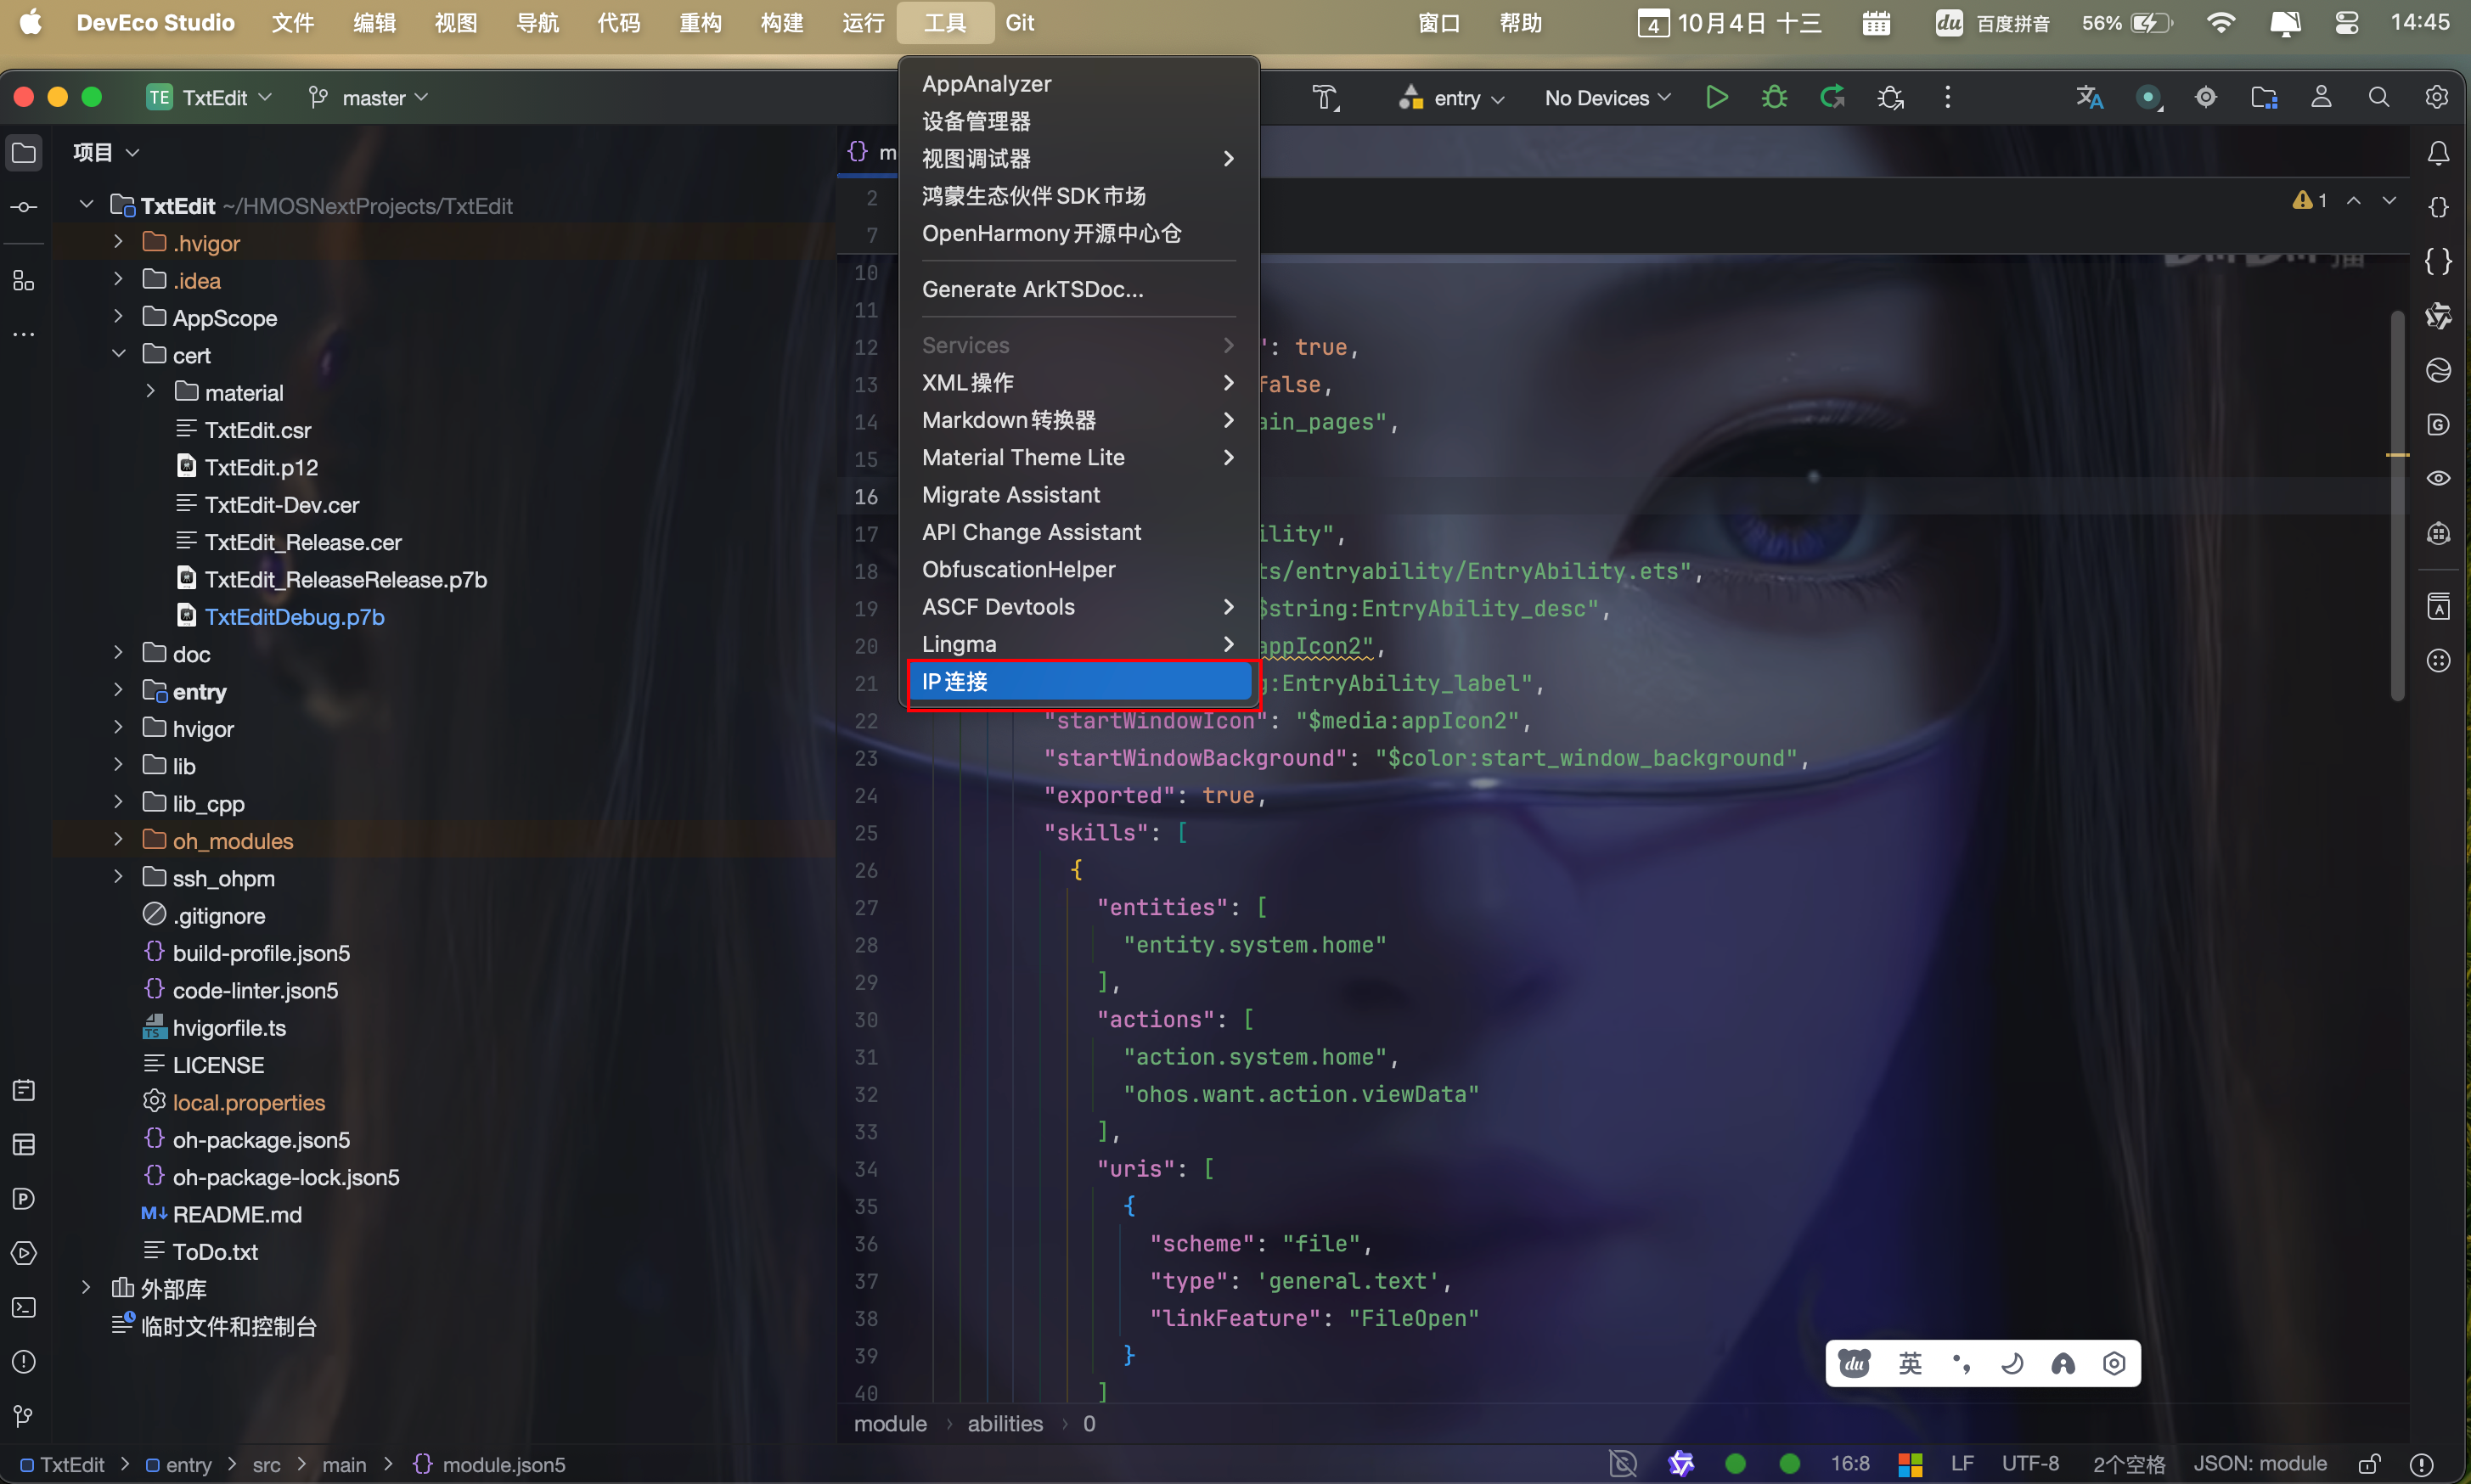Expand the oh_modules folder
Screen dimensions: 2471x1484
pyautogui.click(x=118, y=840)
